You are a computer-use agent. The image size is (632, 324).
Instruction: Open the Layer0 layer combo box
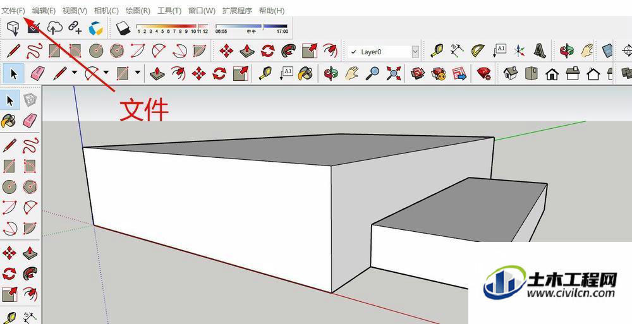pos(384,52)
